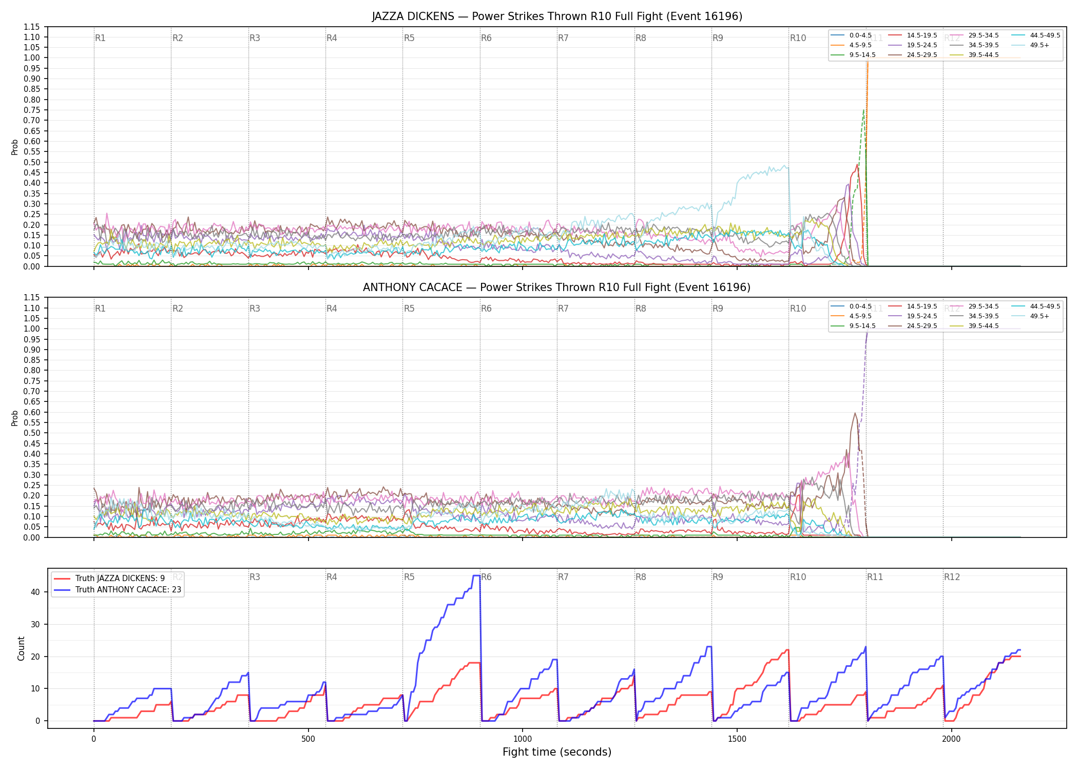This screenshot has height=770, width=1078.
Task: Click 4.5-9.5 legend entry in Anthony Cacace chart
Action: pyautogui.click(x=851, y=316)
